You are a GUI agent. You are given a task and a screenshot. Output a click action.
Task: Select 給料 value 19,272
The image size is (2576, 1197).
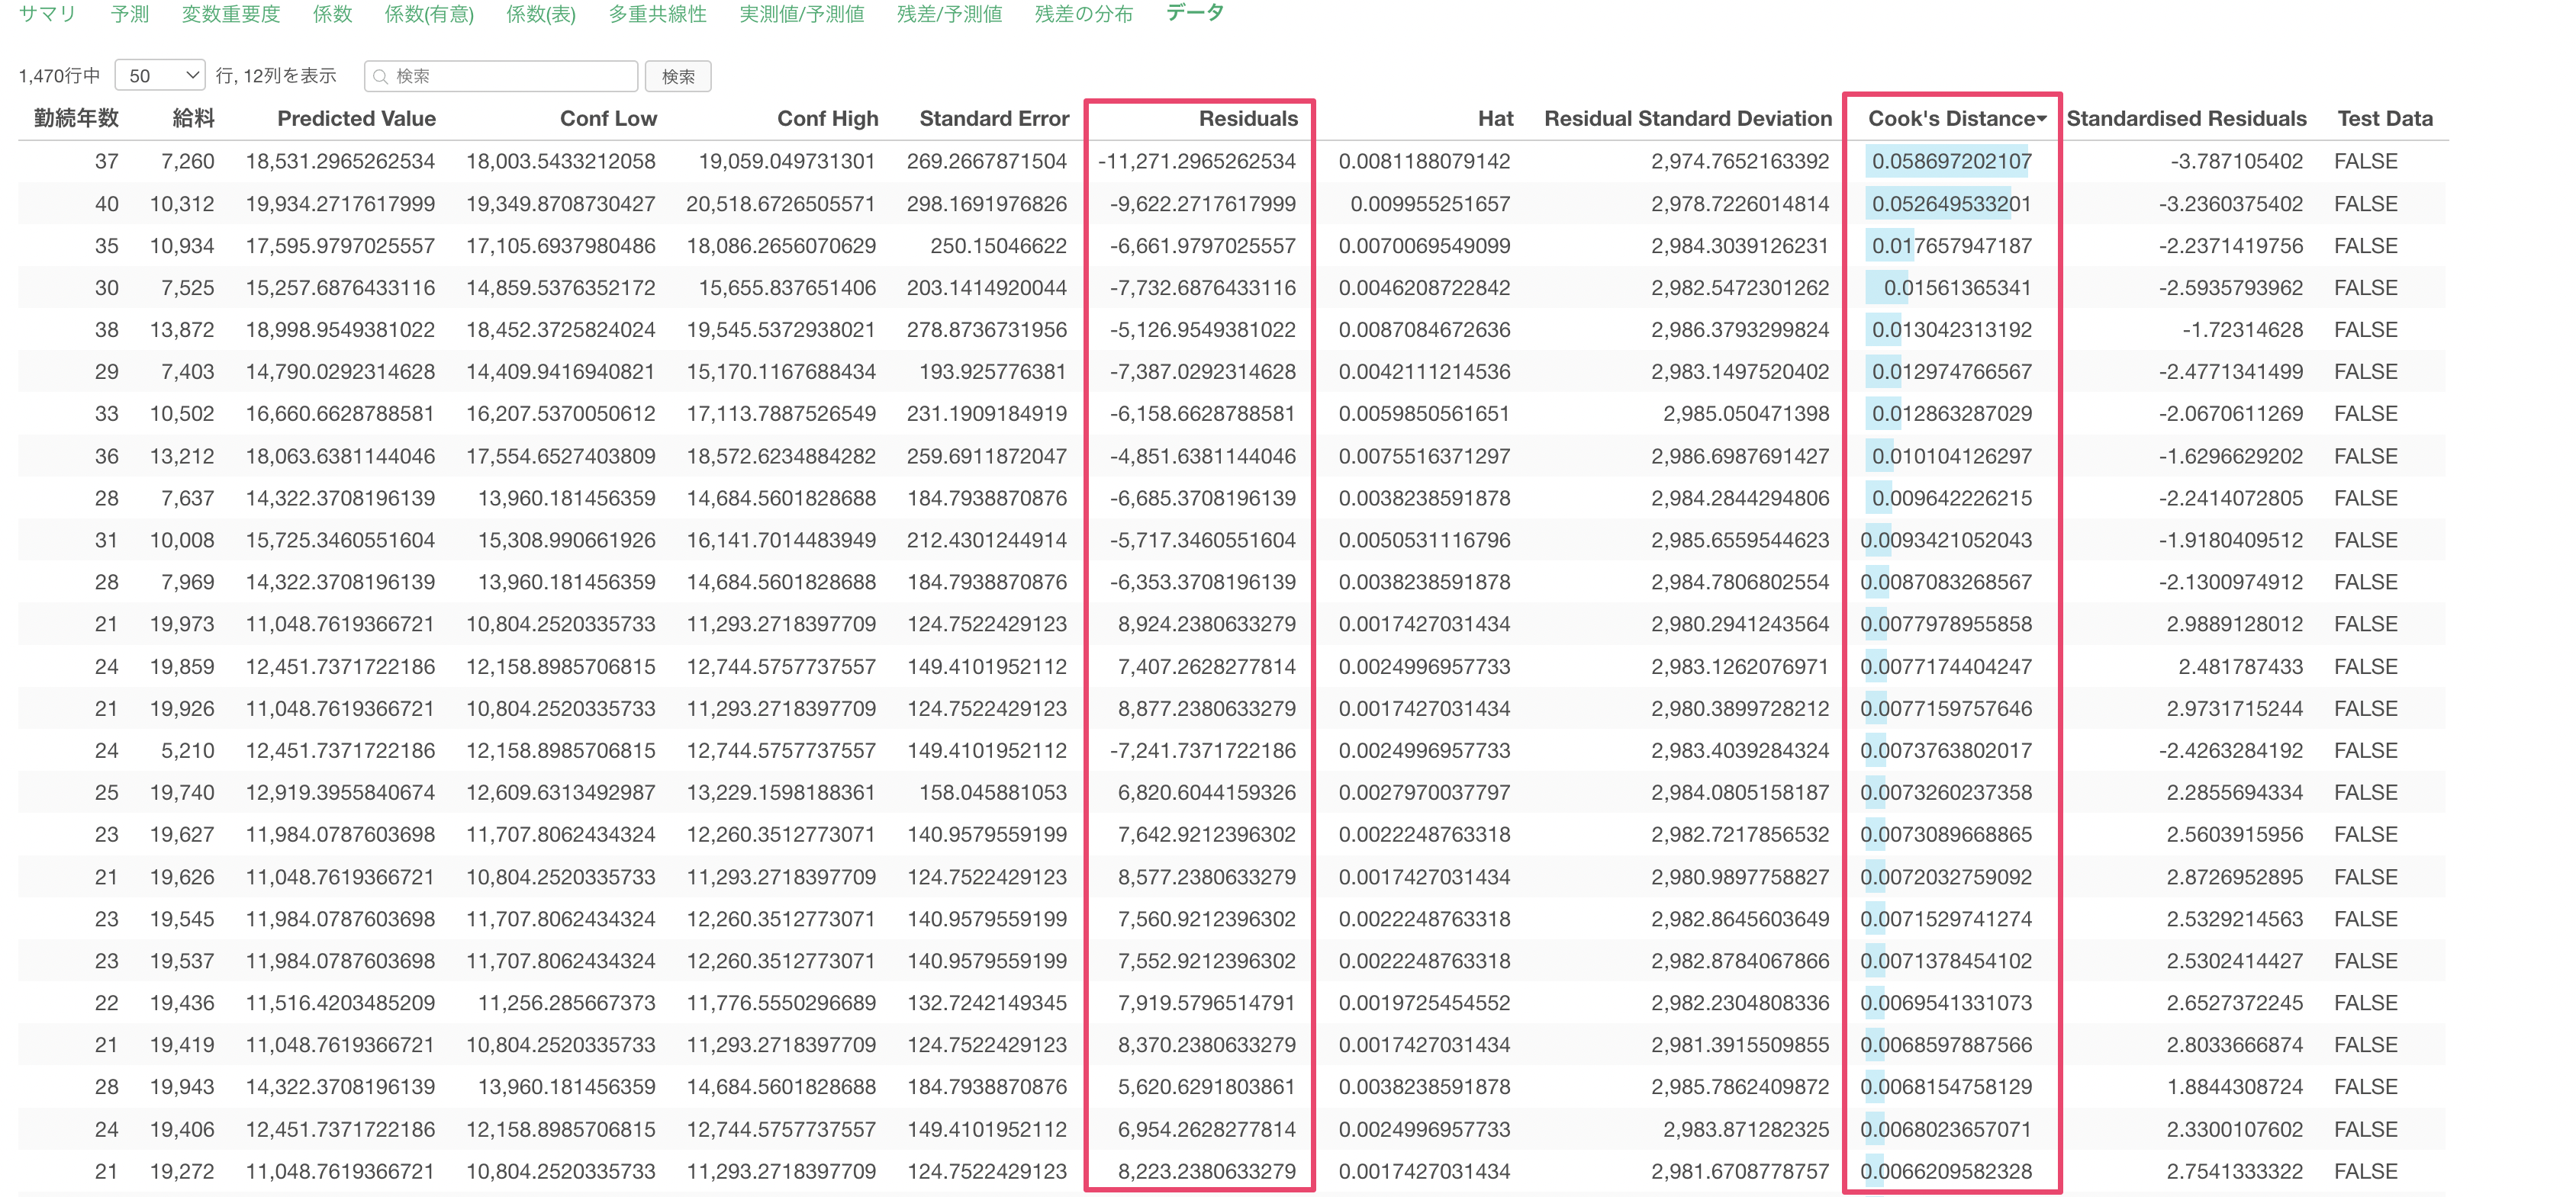click(x=181, y=1171)
